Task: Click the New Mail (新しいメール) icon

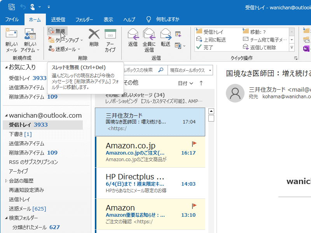Action: click(11, 34)
